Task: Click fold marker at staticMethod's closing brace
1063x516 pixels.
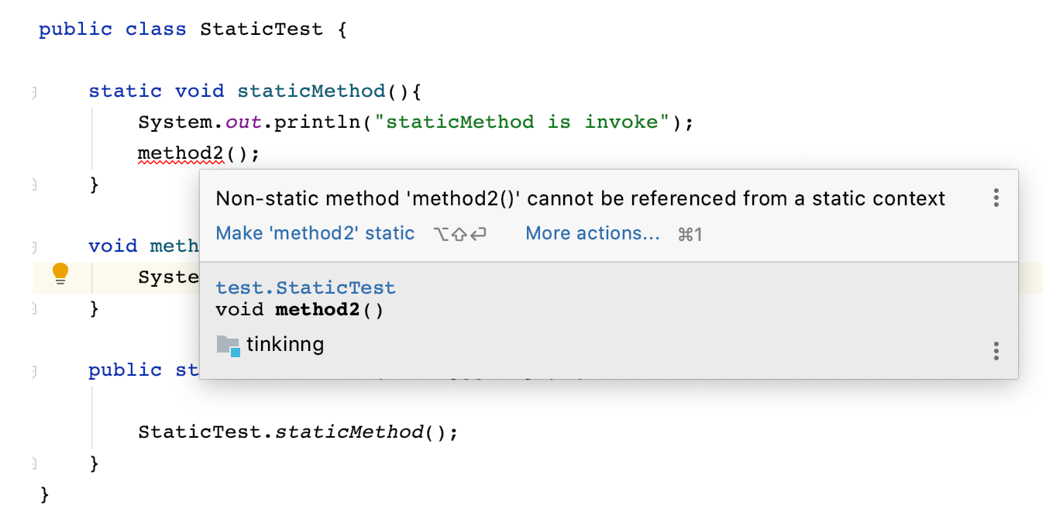Action: [34, 185]
